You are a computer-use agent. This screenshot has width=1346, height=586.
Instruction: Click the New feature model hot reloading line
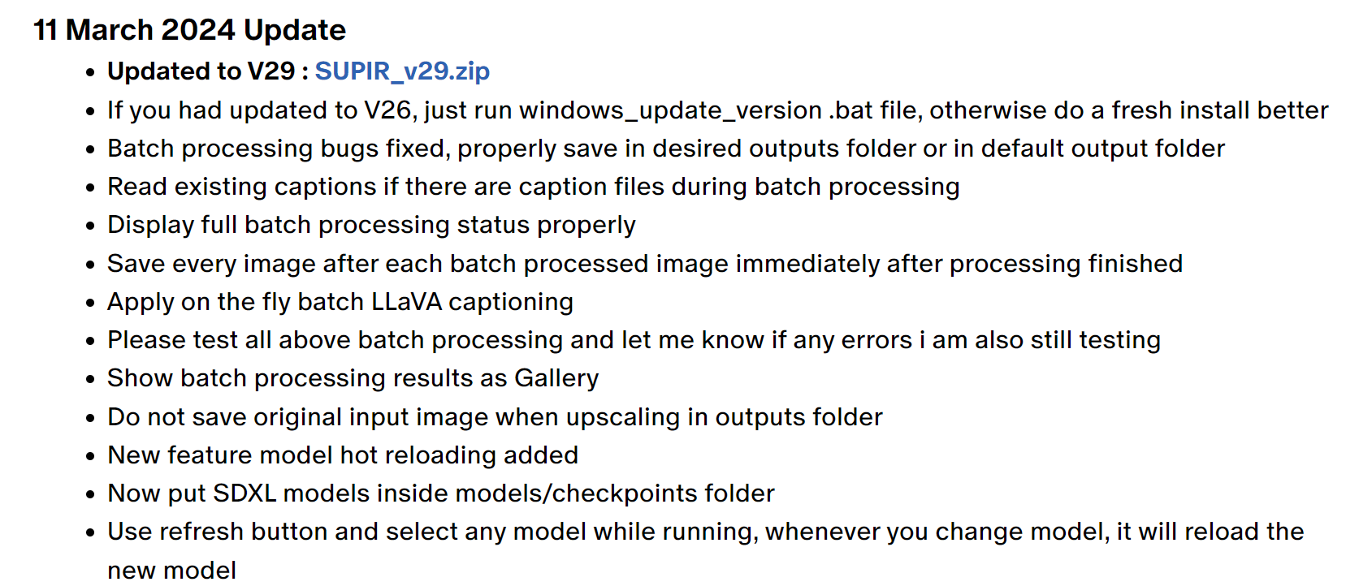click(343, 455)
